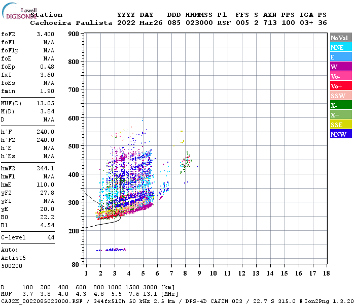Click the IGA value 03+
The image size is (355, 305).
(x=306, y=23)
